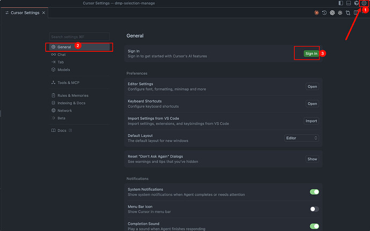Select General in settings sidebar
The width and height of the screenshot is (370, 231).
[79, 47]
